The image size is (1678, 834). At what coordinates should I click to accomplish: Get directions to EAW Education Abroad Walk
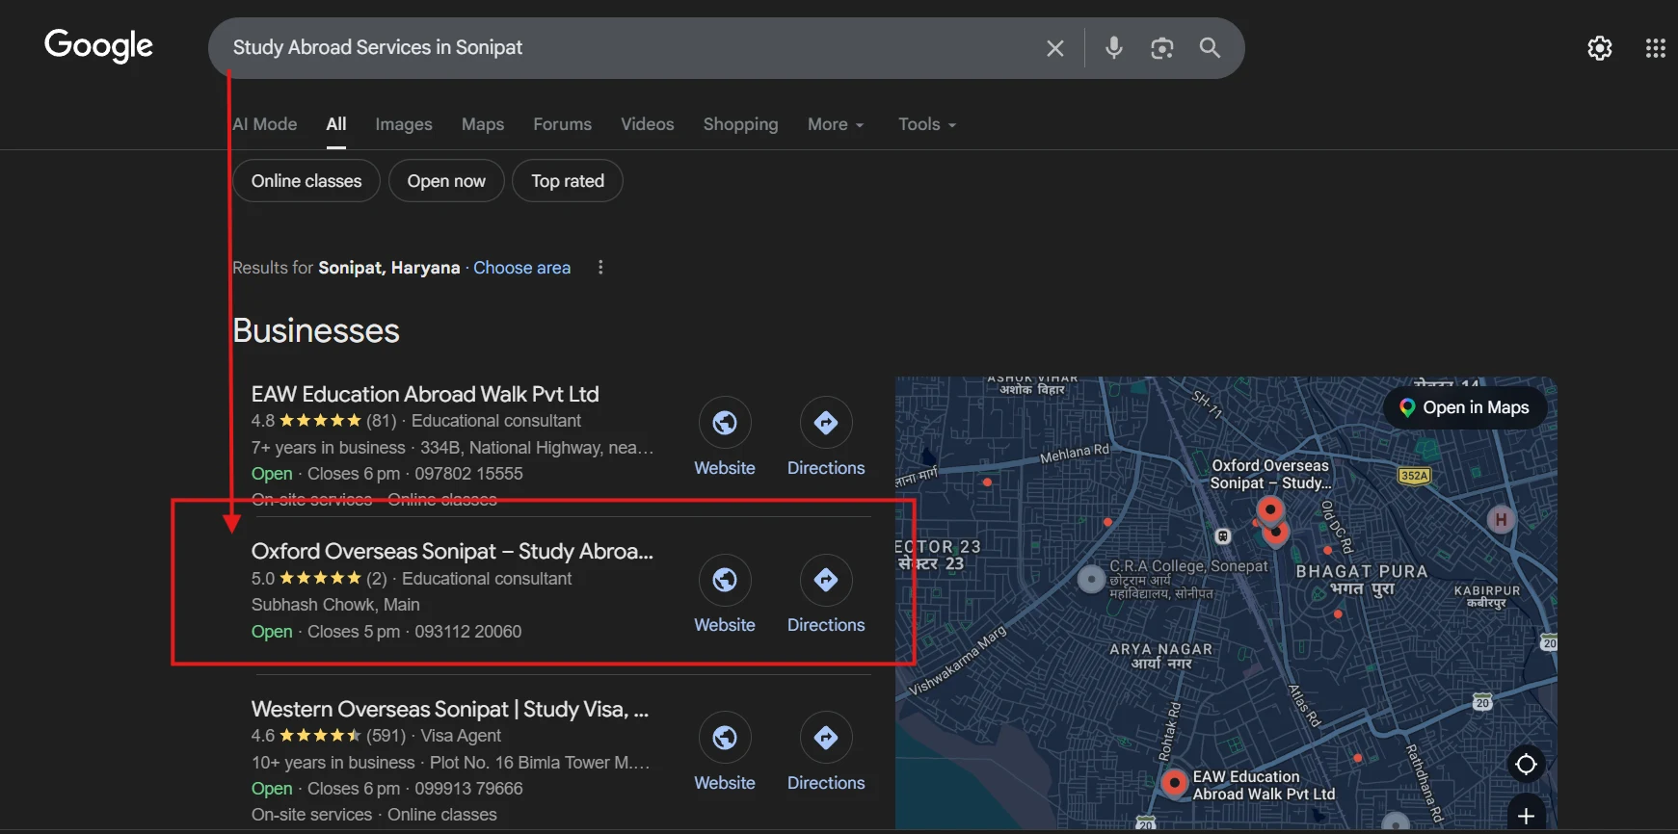pyautogui.click(x=826, y=423)
